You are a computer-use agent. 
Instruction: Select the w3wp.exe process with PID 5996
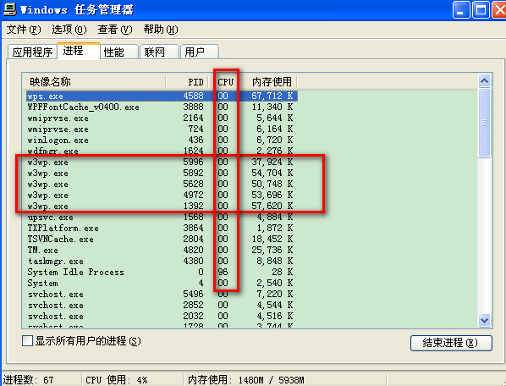click(162, 162)
